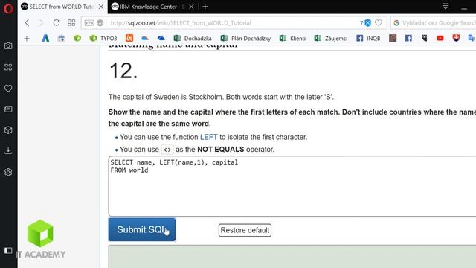Open the TYPO3 bookmark
This screenshot has height=268, width=476.
coord(103,38)
